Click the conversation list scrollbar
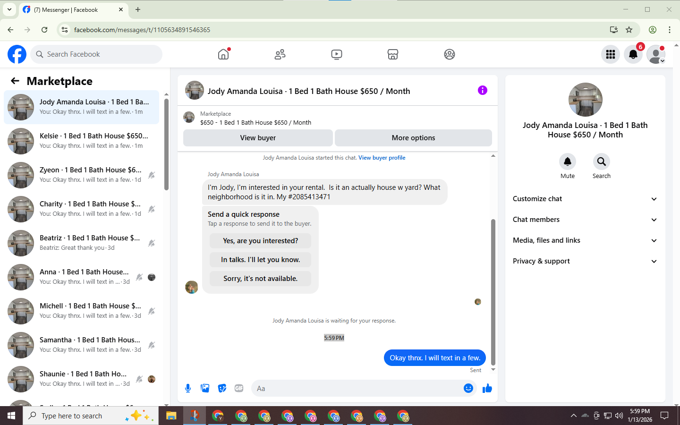This screenshot has height=425, width=680. [x=166, y=144]
